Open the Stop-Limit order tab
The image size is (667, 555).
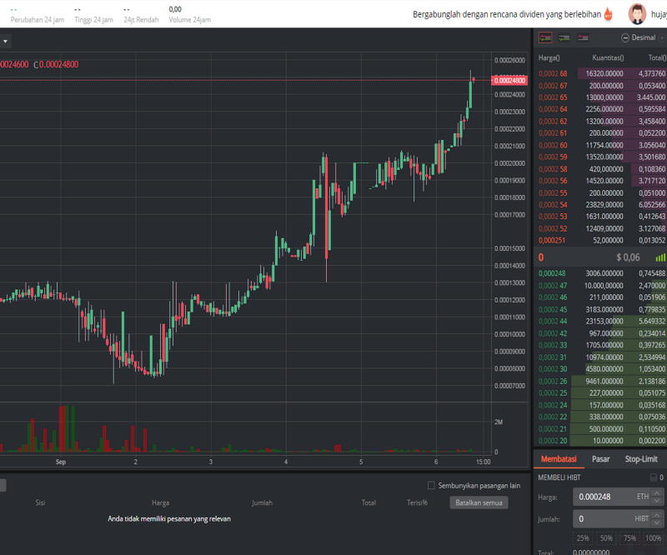(x=641, y=459)
